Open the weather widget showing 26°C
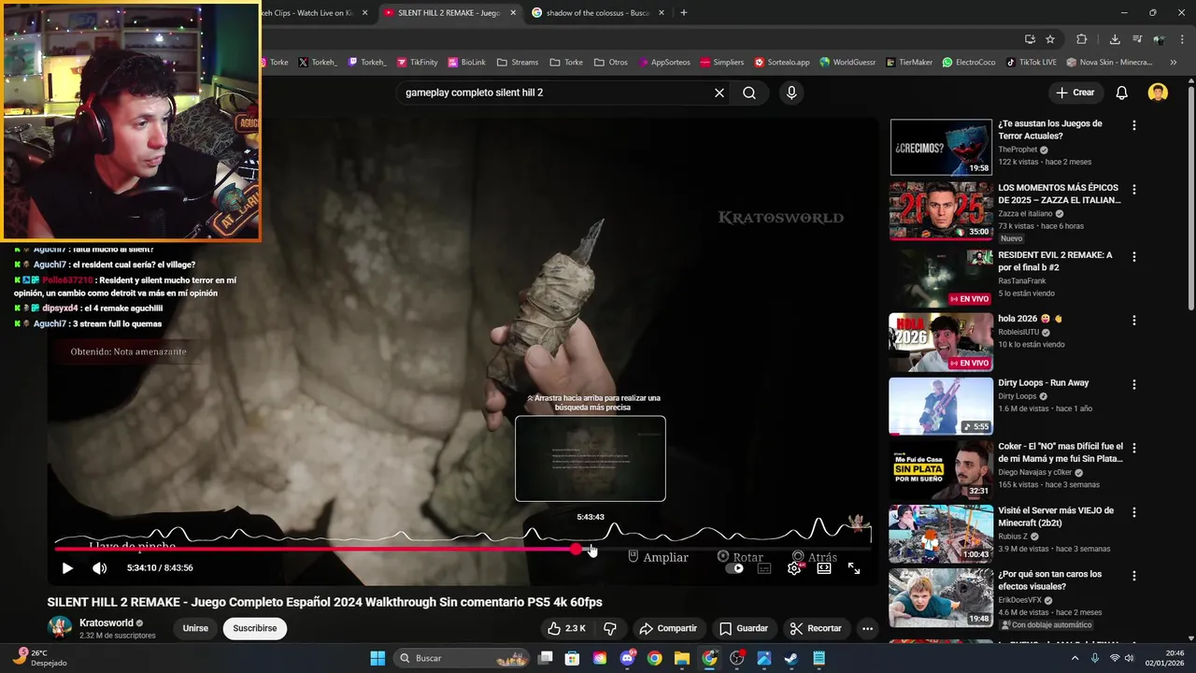 (37, 658)
